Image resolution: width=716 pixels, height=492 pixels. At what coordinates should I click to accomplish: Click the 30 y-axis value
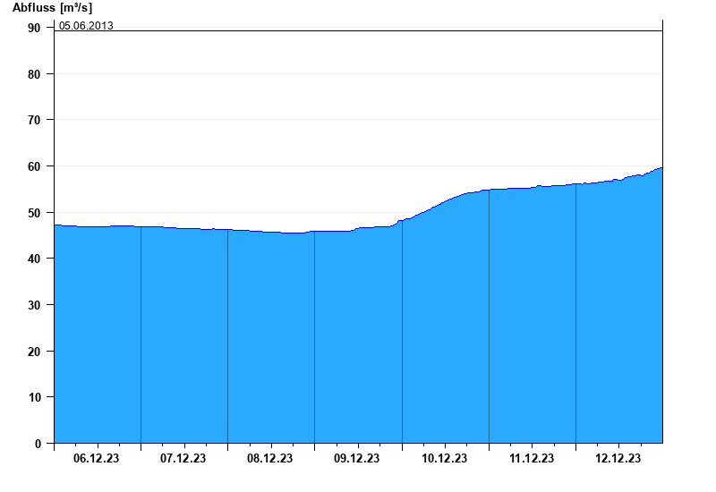[35, 305]
